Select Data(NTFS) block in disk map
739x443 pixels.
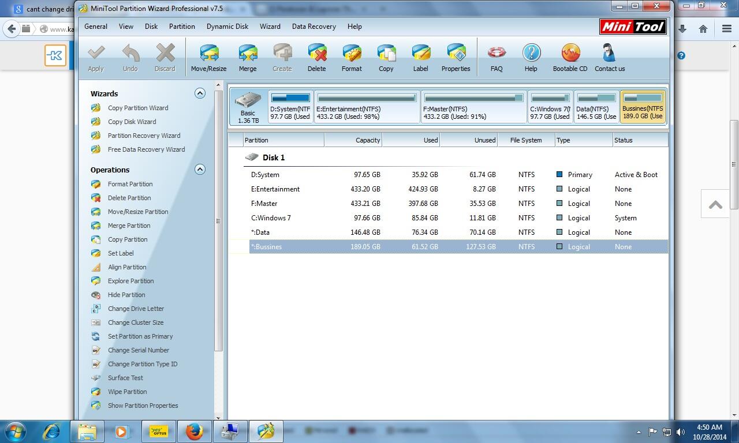[x=596, y=107]
